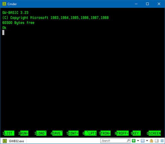Click the F5 CONT function key label

click(72, 133)
